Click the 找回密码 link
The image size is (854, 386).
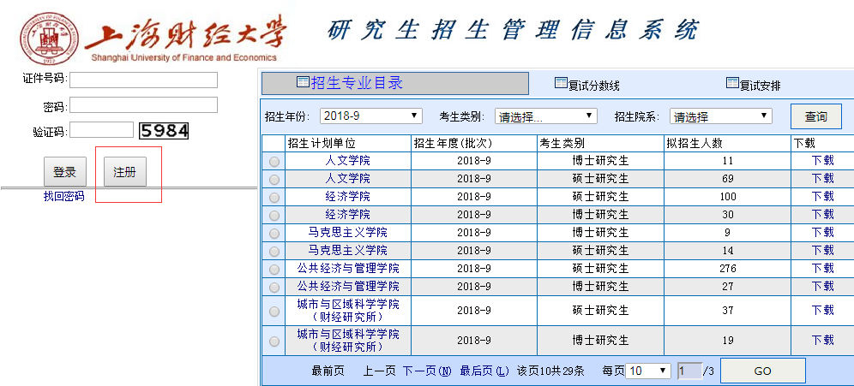[x=64, y=196]
